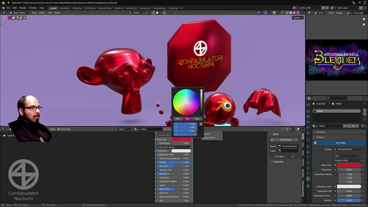Unlink the Metal material with X
368x207 pixels.
[358, 126]
